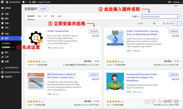
Task: Open author link WebFactory Ltd
Action: tap(58, 48)
